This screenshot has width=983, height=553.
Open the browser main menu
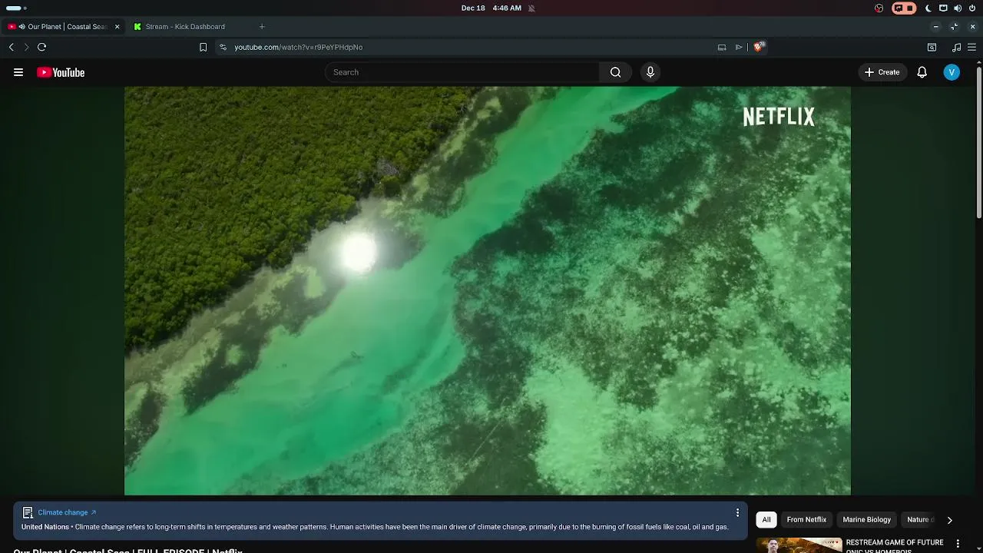971,47
